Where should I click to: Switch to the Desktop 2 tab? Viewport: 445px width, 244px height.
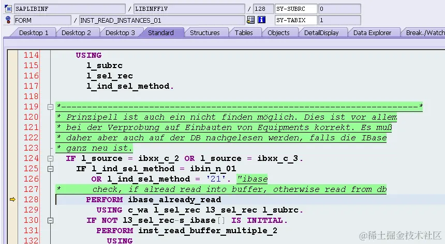coord(76,33)
